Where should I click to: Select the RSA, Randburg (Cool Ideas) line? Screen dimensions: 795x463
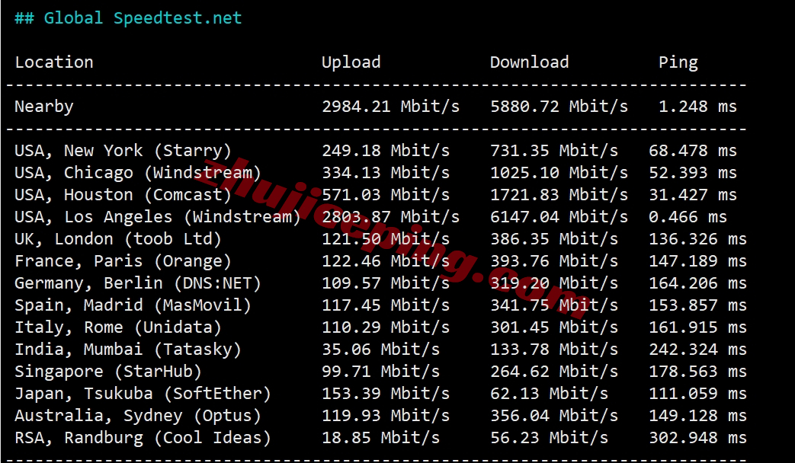click(143, 438)
